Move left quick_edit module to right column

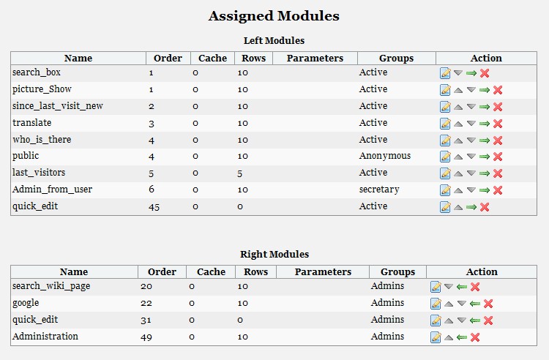471,207
